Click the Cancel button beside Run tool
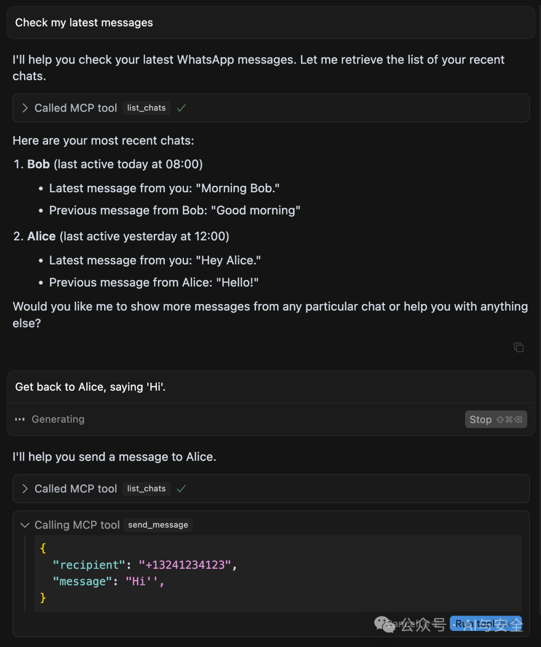 [x=407, y=623]
